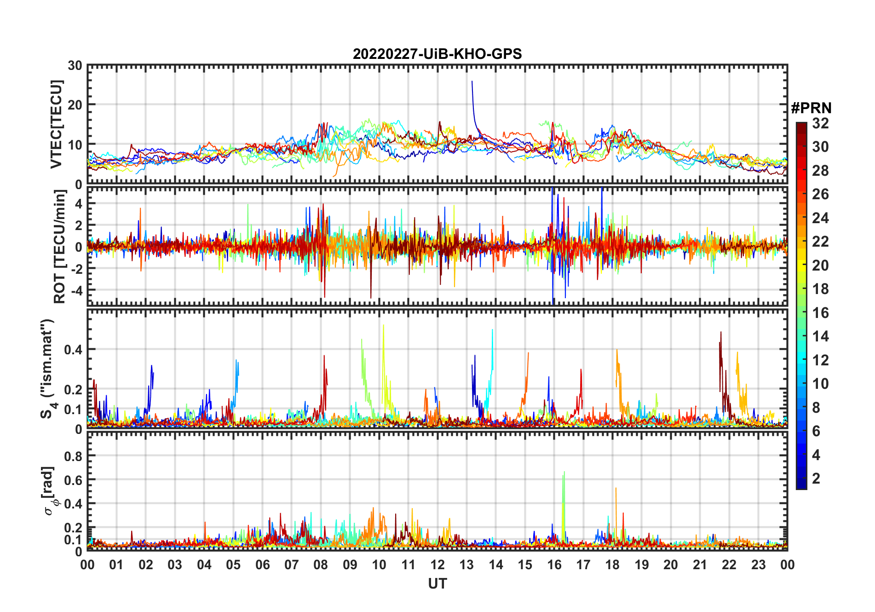Click the 18 hour tick label
This screenshot has width=875, height=612.
pos(612,565)
